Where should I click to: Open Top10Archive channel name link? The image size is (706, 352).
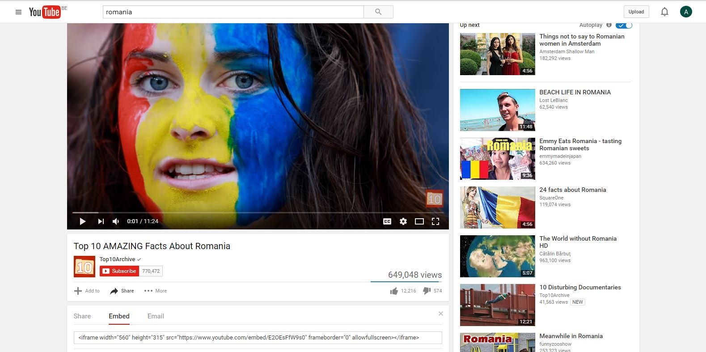pos(117,259)
